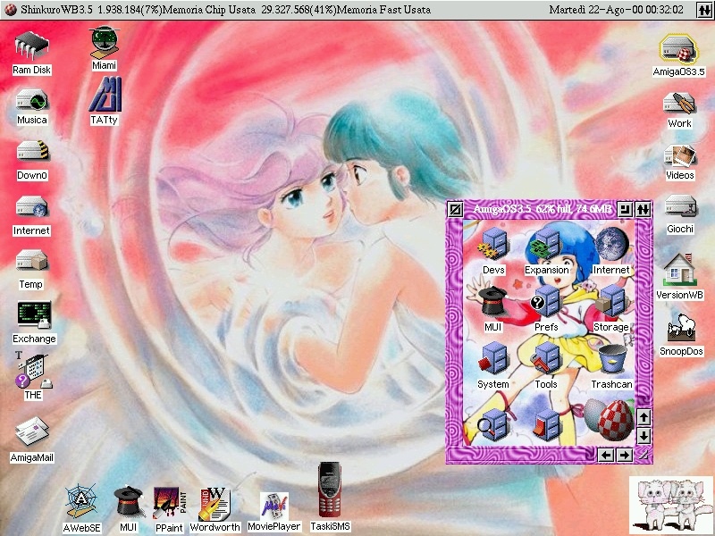The width and height of the screenshot is (715, 536).
Task: Click the down scroll arrow in the AmigaOS3.5 window
Action: (643, 436)
